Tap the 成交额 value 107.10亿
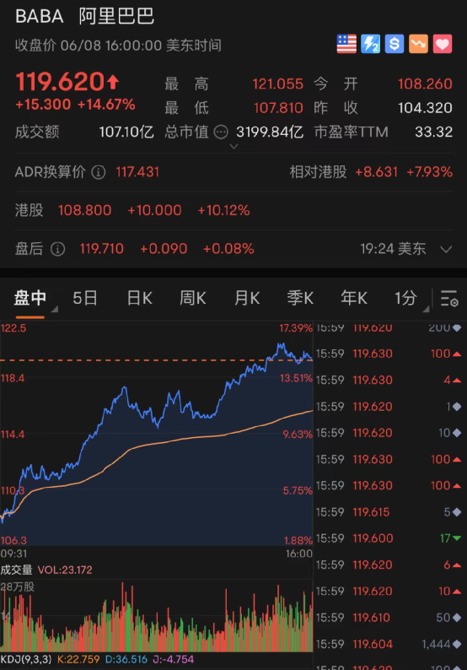This screenshot has height=670, width=467. coord(126,132)
